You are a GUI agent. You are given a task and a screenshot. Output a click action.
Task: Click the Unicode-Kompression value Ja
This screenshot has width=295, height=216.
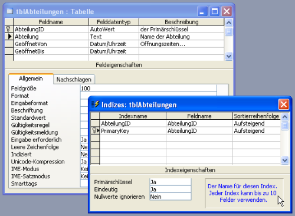[x=84, y=162]
